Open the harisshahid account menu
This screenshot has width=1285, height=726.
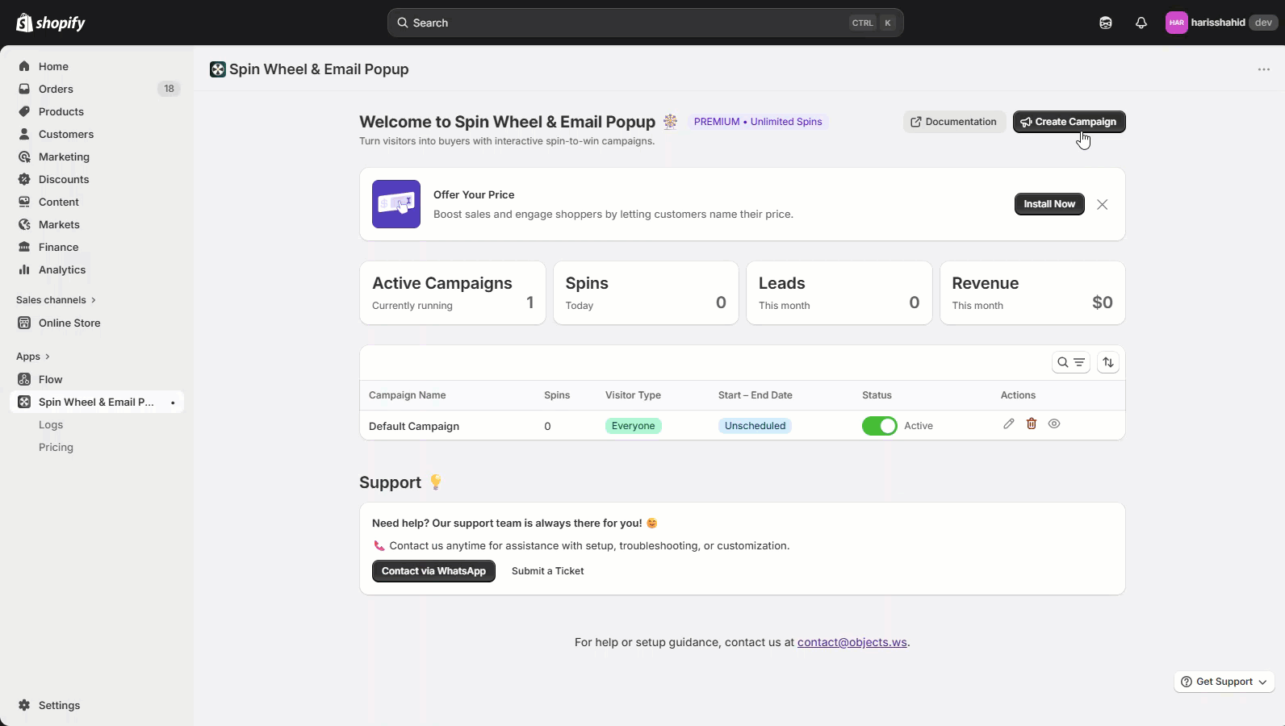pyautogui.click(x=1221, y=23)
